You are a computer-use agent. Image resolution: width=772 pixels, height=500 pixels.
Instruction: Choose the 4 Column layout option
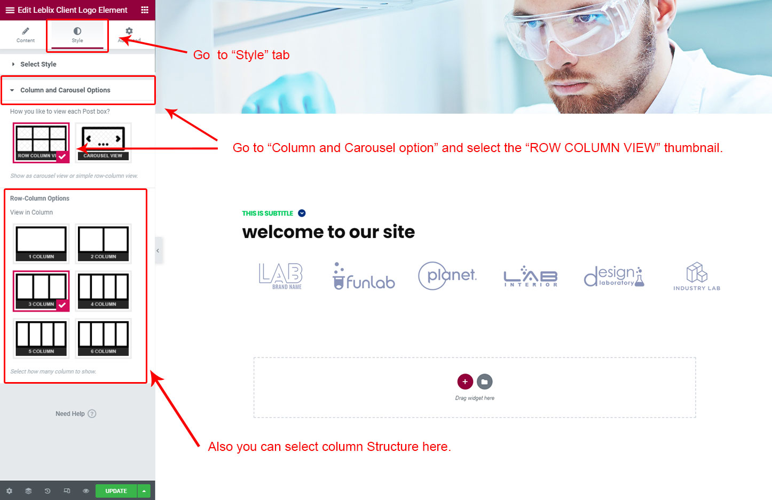point(103,291)
